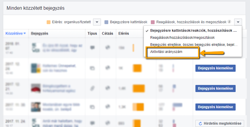The height and width of the screenshot is (127, 250).
Task: Click the Bejegyzés column header
Action: pyautogui.click(x=40, y=34)
